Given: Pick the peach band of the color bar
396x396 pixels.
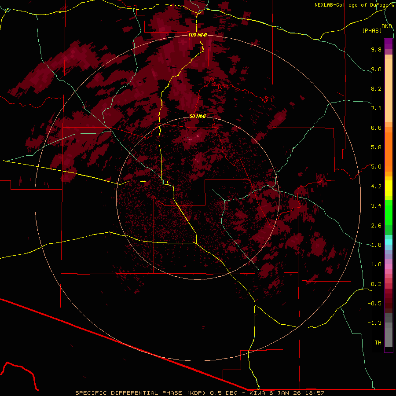Looking at the screenshot, I should click(x=389, y=90).
